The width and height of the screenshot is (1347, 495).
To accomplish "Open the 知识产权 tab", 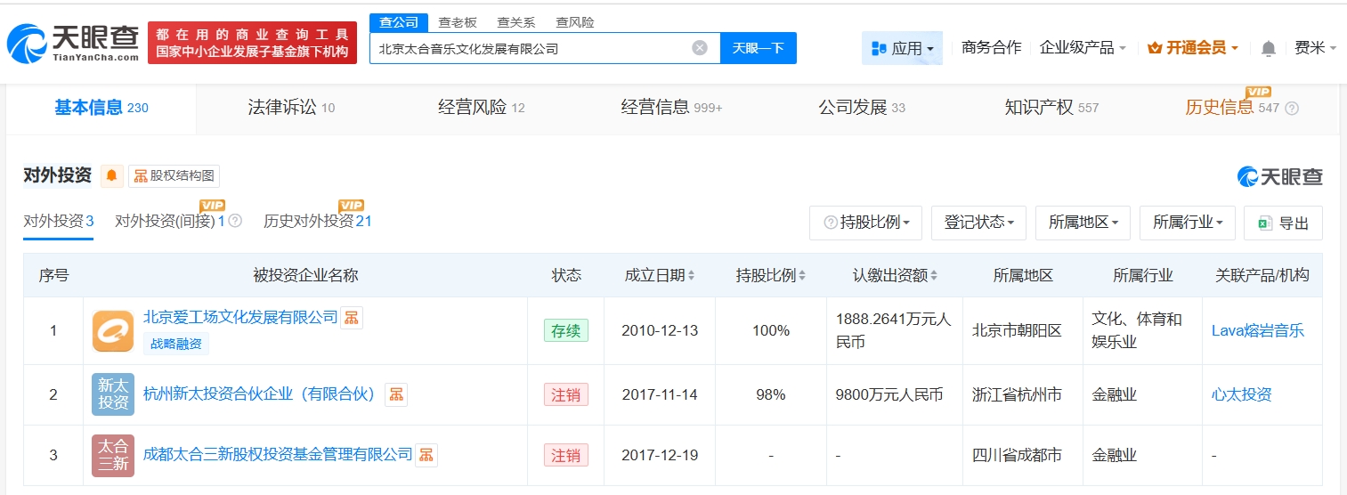I will [x=1052, y=108].
